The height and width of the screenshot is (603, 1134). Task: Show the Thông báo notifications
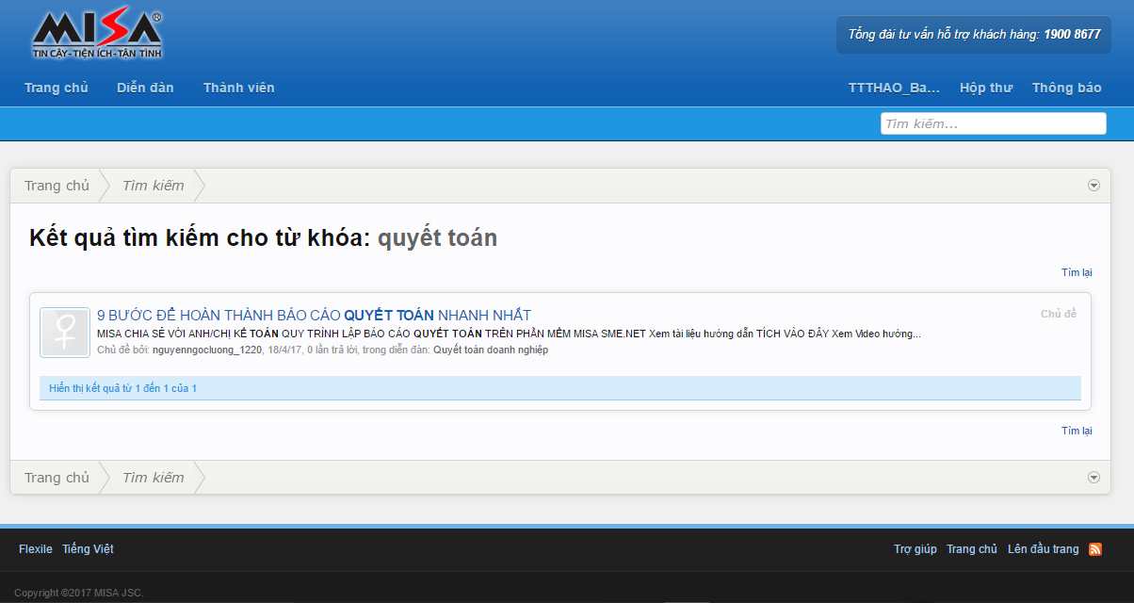click(x=1066, y=88)
